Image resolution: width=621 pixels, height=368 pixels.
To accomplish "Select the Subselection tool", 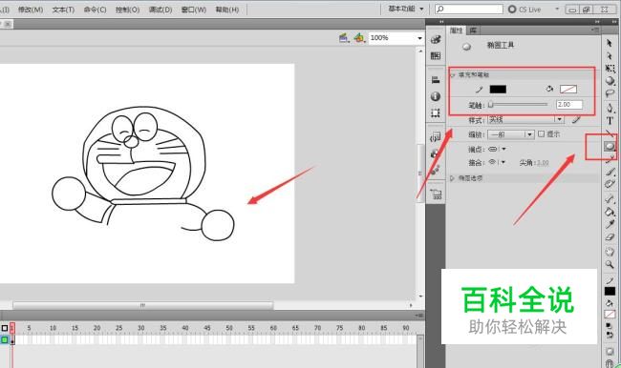I will click(610, 55).
